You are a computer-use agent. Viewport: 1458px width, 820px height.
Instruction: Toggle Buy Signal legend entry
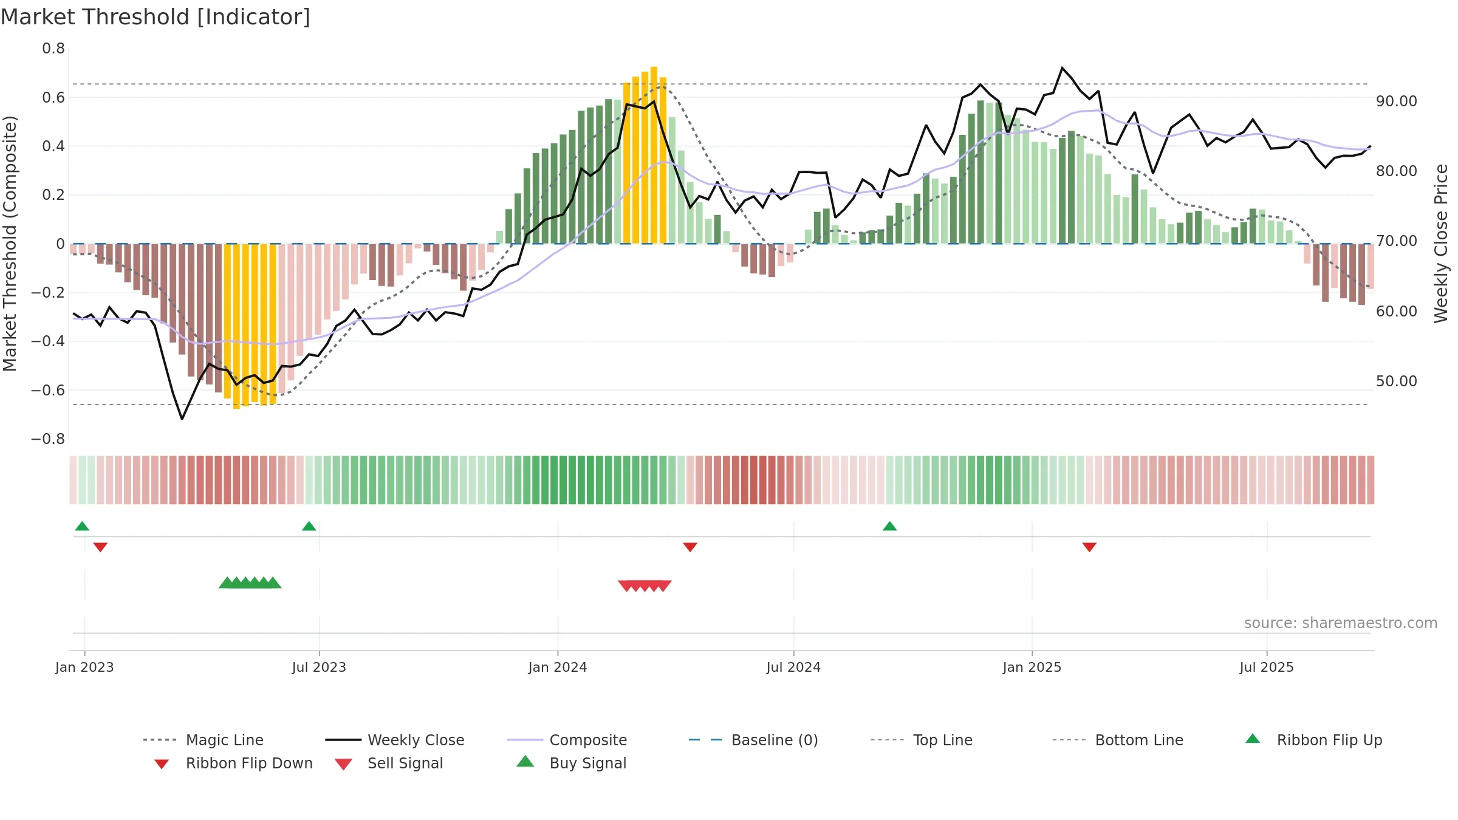pos(571,763)
